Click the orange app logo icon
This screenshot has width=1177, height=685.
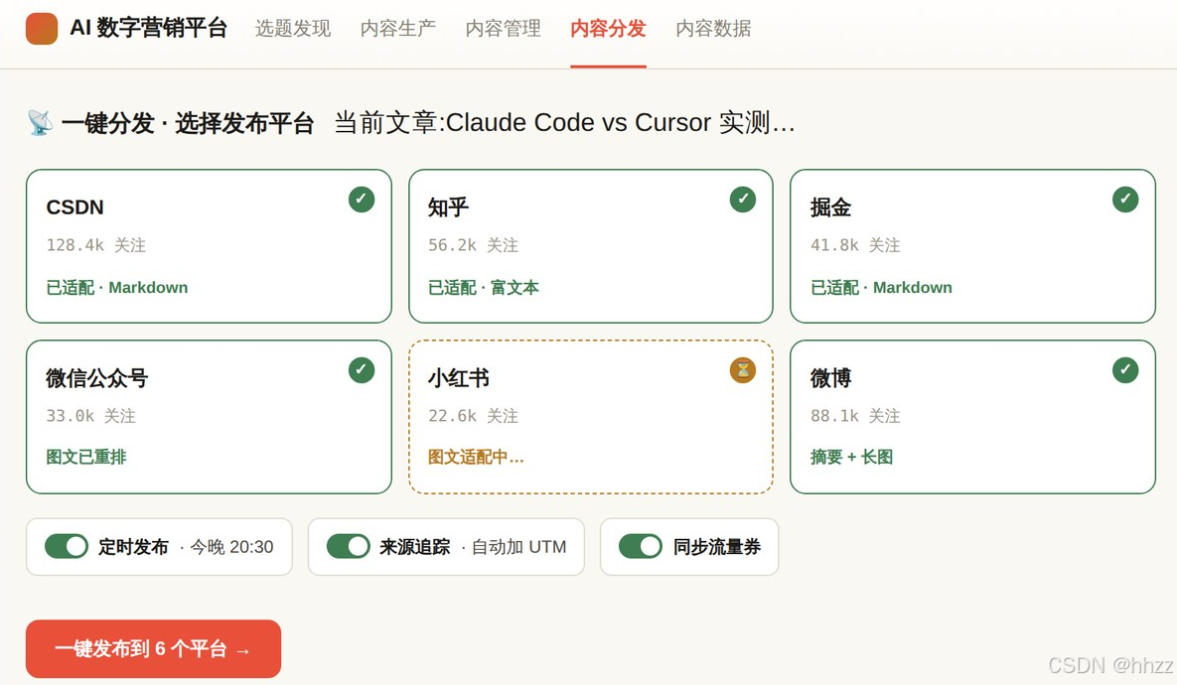coord(42,29)
